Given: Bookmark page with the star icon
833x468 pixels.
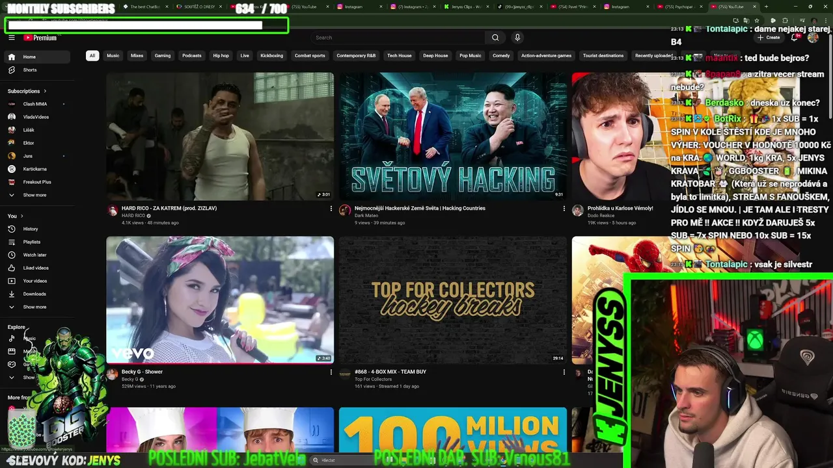Looking at the screenshot, I should (x=757, y=21).
